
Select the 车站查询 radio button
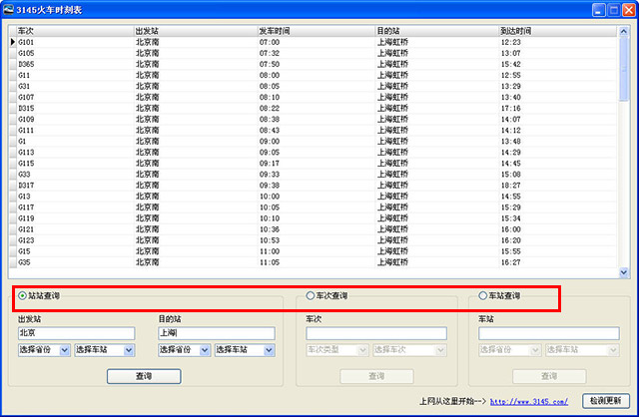[x=483, y=295]
